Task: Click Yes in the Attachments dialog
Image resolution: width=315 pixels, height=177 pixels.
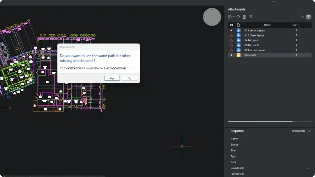Action: 112,78
